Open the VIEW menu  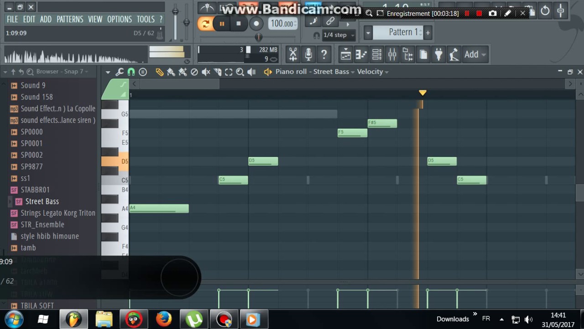click(x=95, y=19)
